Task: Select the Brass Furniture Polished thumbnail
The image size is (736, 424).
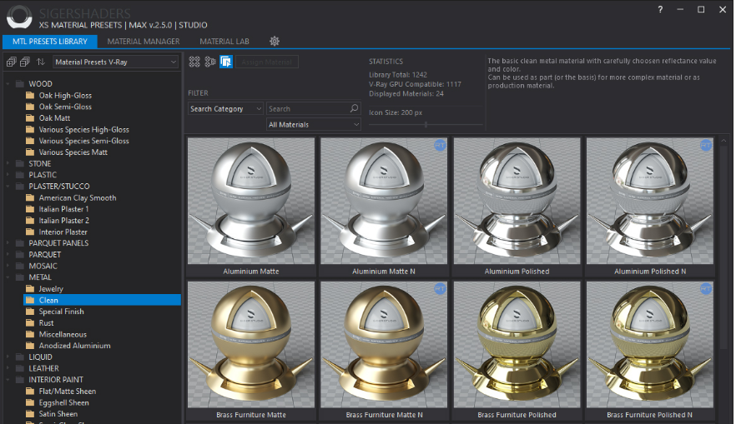Action: pos(517,344)
